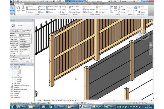Click Edit for Visibility/Graphics overrides

click(x=25, y=44)
